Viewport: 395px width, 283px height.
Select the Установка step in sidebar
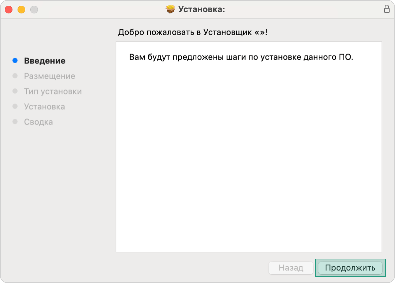click(x=45, y=107)
